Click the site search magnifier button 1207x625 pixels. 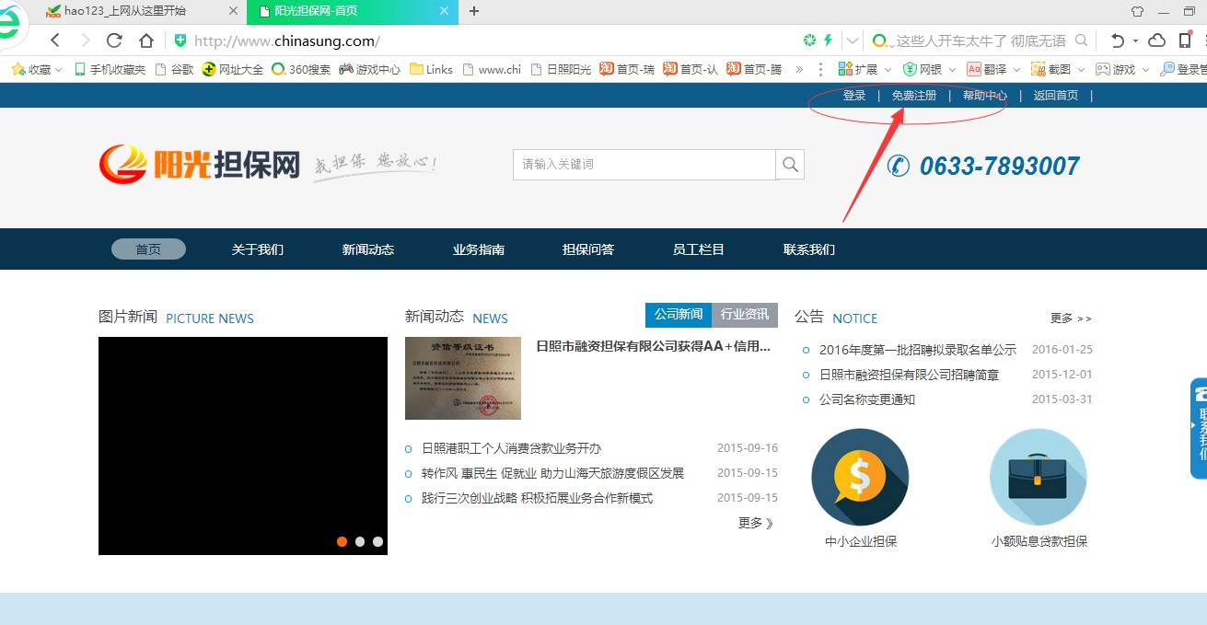click(790, 165)
